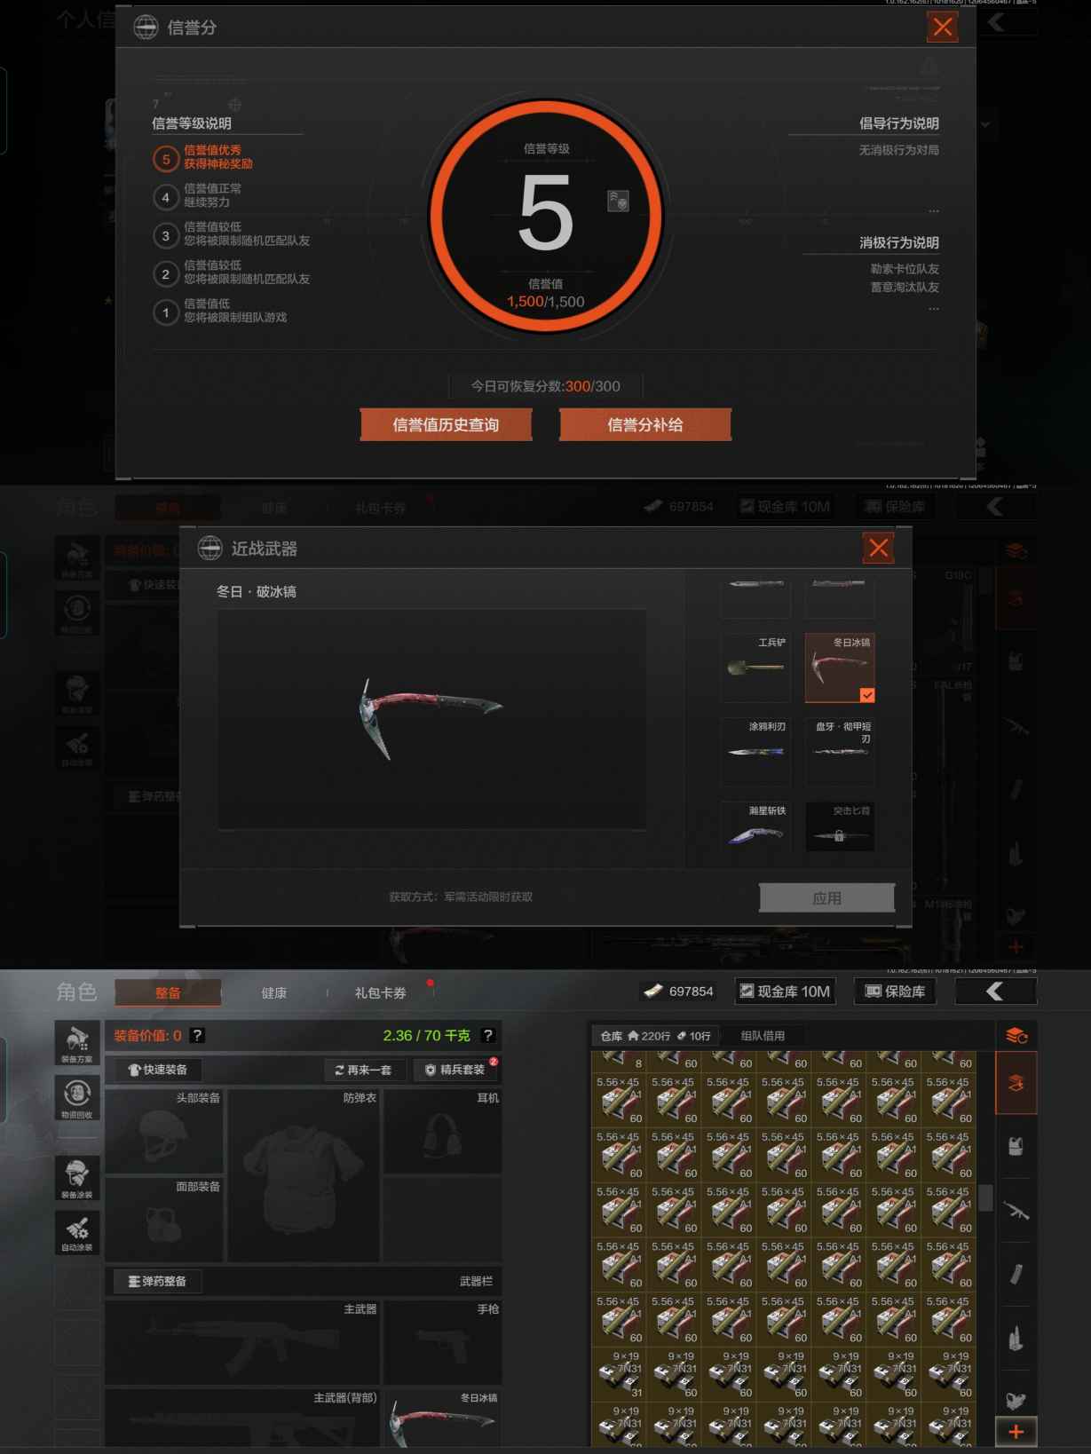The width and height of the screenshot is (1091, 1454).
Task: Open the 装备方案 loadout icon
Action: (x=77, y=1042)
